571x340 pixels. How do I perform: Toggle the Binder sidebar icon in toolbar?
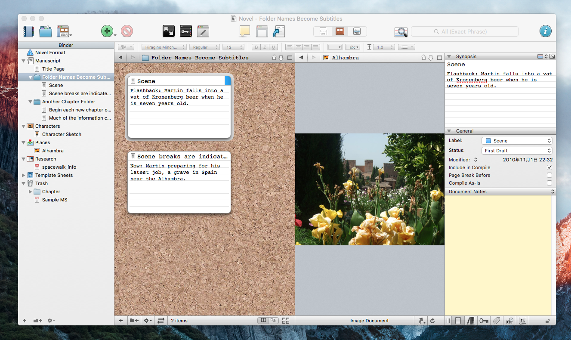coord(28,31)
